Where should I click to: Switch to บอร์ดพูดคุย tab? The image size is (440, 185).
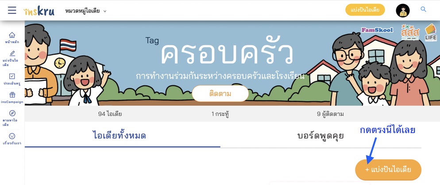click(x=320, y=136)
